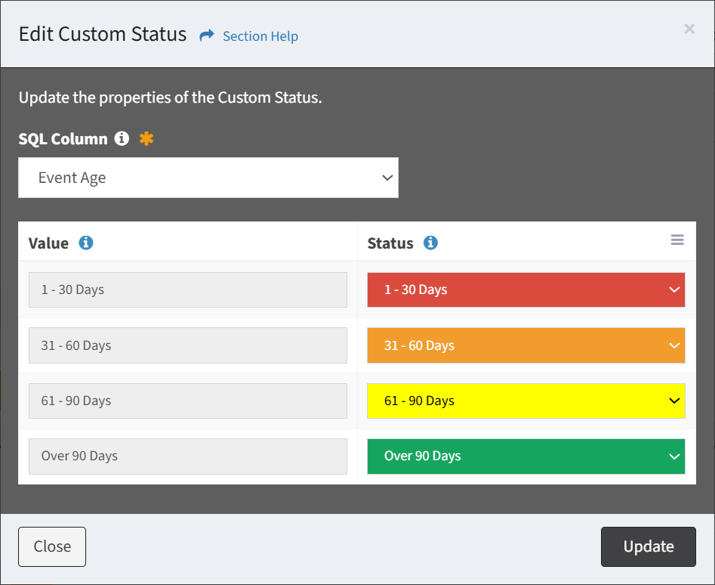Open the green Over 90 Days status dropdown
Viewport: 715px width, 585px height.
(525, 457)
